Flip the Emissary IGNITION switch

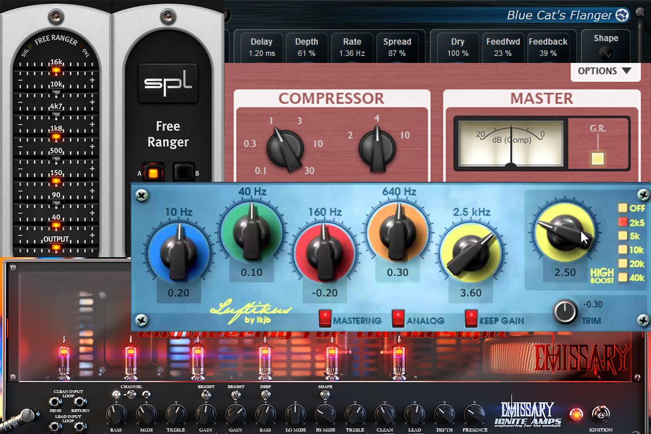tap(601, 414)
